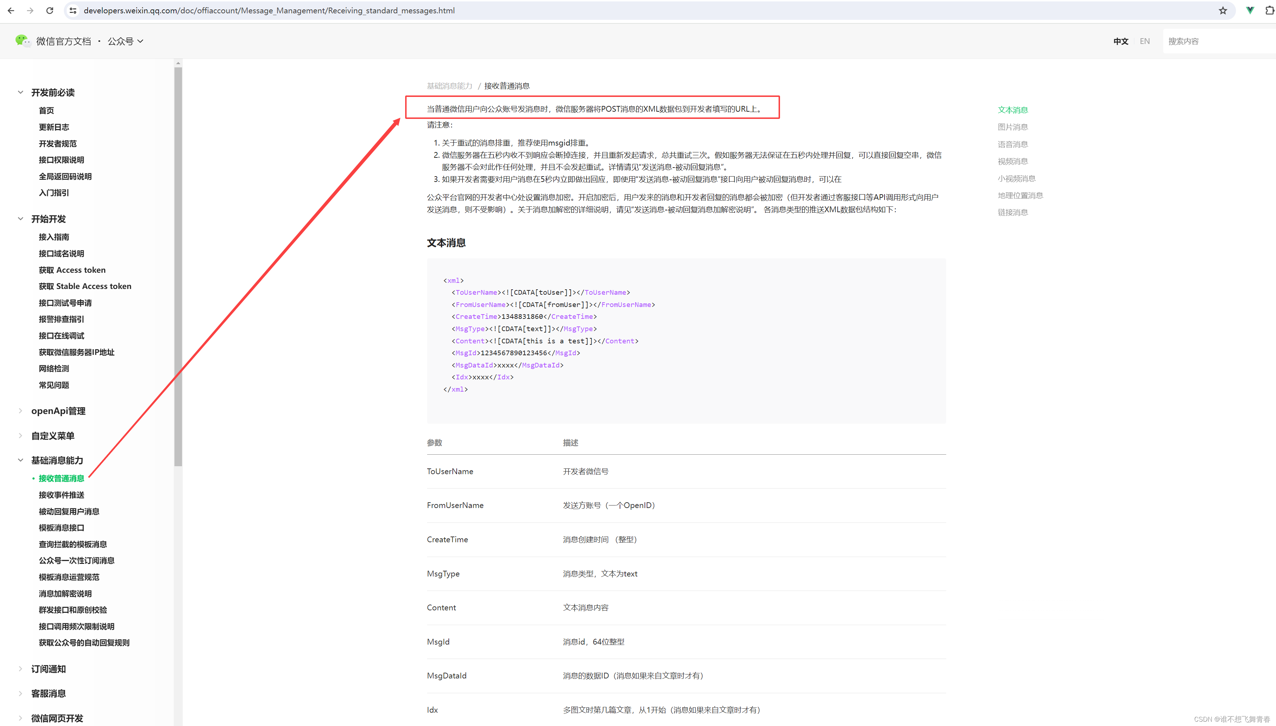Open 全局返回码说明 in sidebar

65,177
